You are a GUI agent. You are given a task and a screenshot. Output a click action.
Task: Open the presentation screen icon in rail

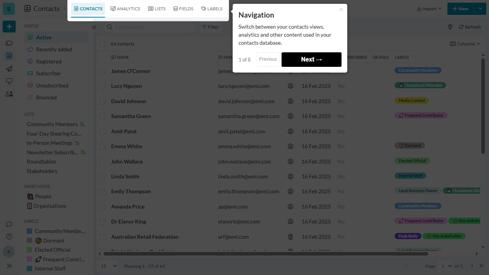click(9, 81)
